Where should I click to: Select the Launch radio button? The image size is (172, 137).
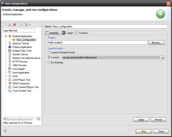point(49,57)
